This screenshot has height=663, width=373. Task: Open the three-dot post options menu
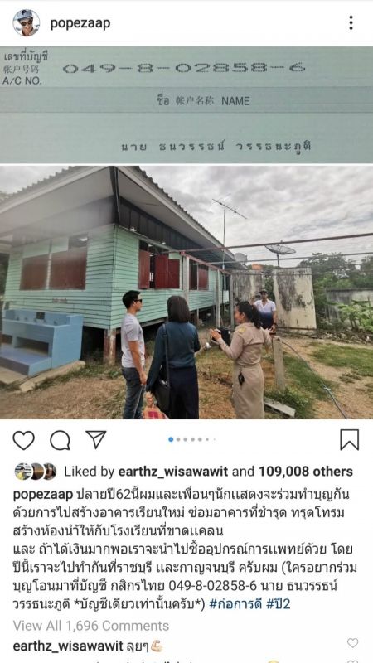coord(351,23)
